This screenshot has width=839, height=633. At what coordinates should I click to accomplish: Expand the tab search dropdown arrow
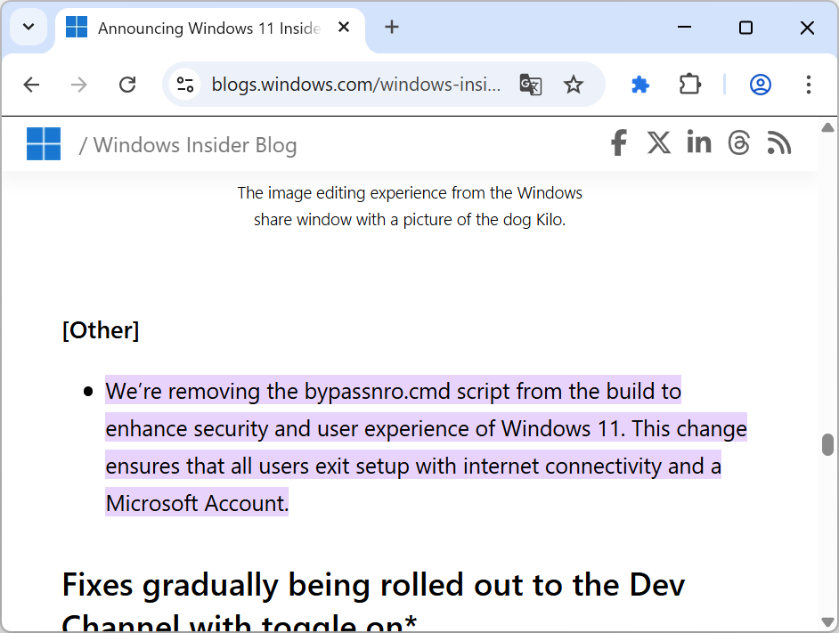(29, 28)
